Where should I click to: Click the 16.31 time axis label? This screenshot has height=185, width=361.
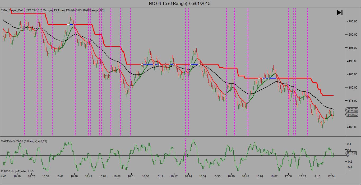point(202,176)
